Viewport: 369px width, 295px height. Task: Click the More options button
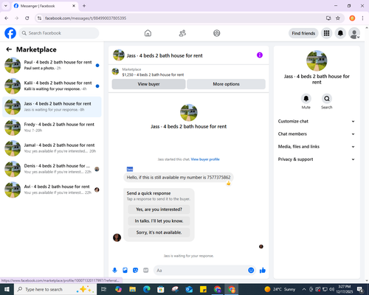click(226, 84)
